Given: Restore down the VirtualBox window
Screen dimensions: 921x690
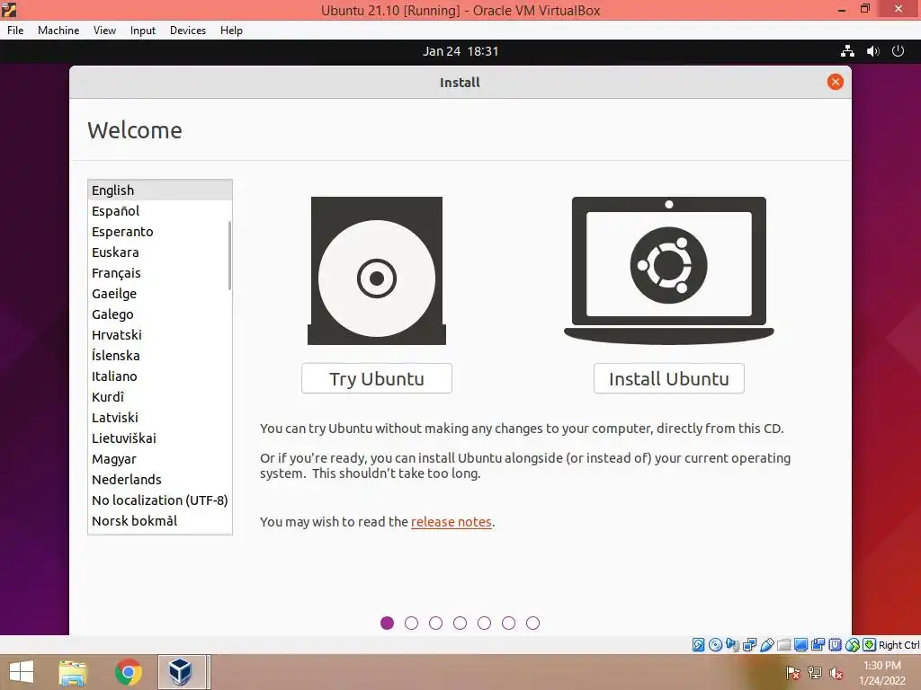Looking at the screenshot, I should pos(865,9).
